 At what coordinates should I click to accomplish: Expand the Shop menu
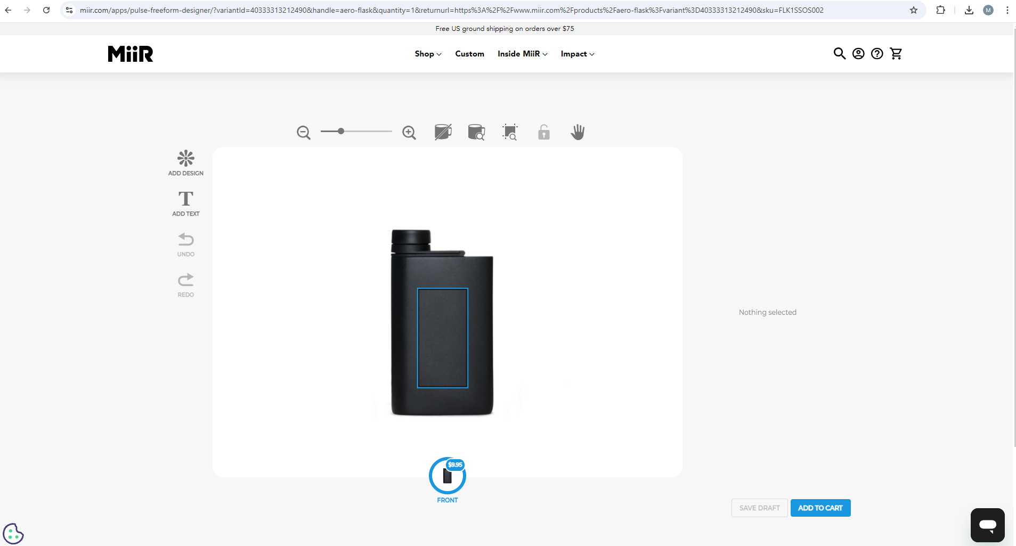pos(428,54)
